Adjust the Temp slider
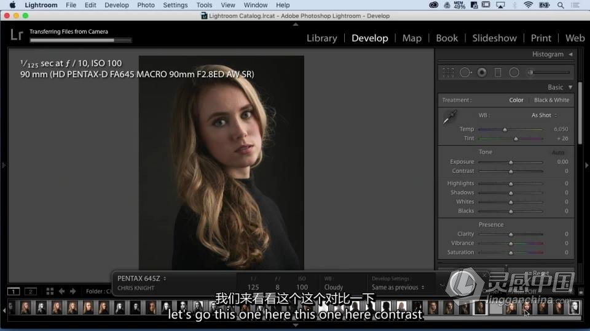 click(511, 129)
